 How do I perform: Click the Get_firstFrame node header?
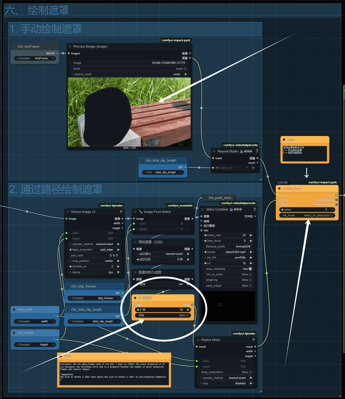[28, 46]
